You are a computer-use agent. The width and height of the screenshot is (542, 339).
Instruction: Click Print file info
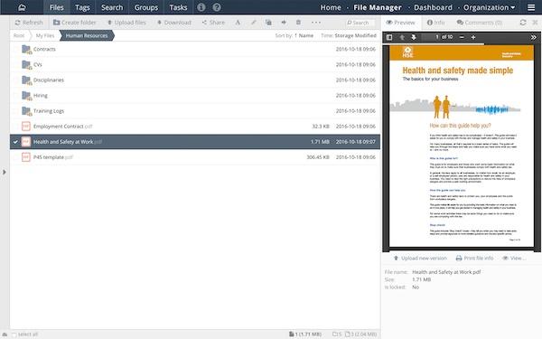click(474, 258)
